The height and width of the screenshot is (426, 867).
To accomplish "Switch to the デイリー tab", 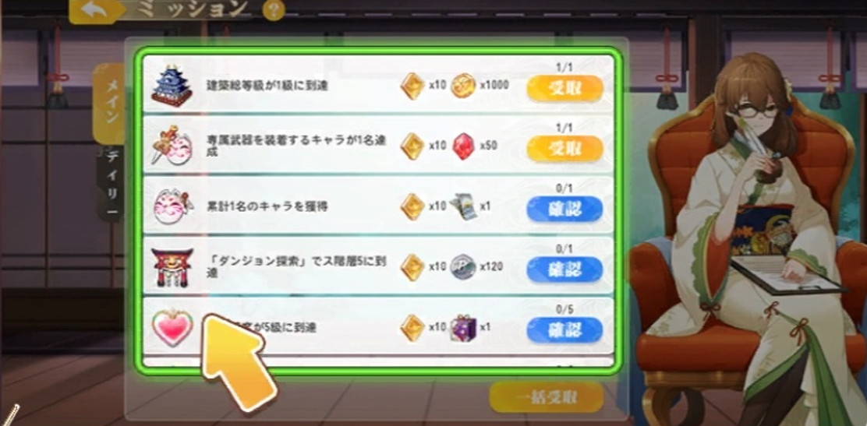I will (111, 184).
